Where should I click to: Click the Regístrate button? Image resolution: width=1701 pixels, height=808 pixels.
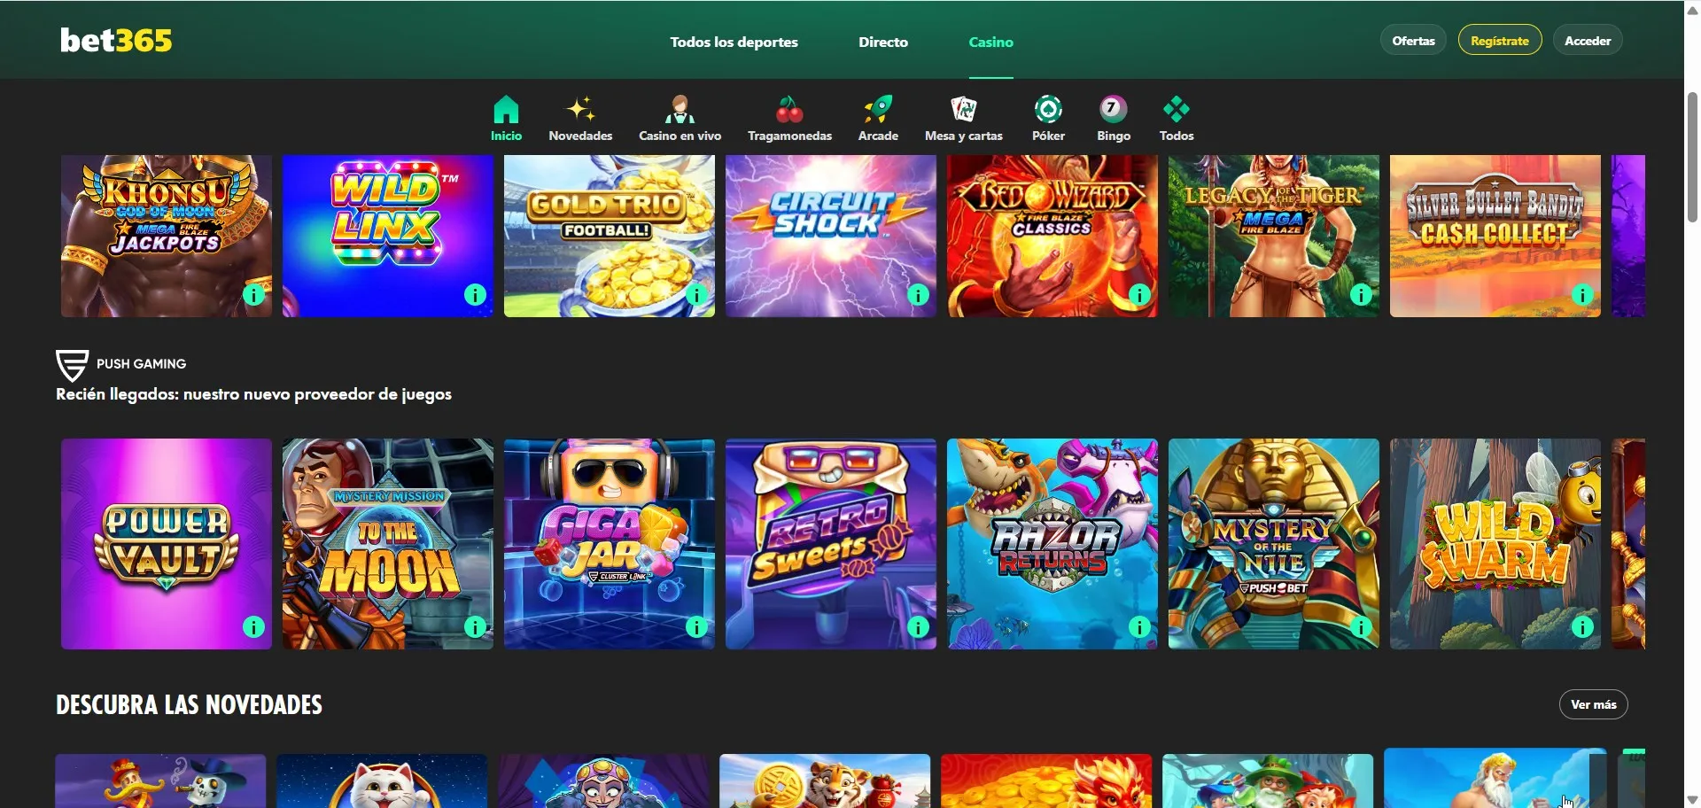pyautogui.click(x=1499, y=41)
